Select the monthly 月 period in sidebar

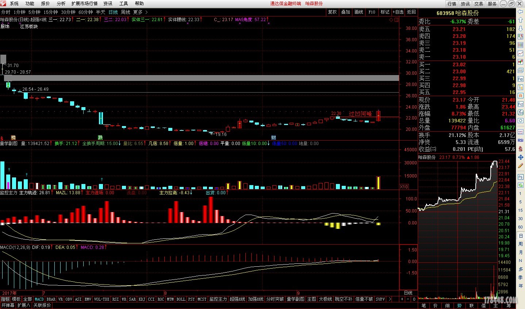[521, 252]
